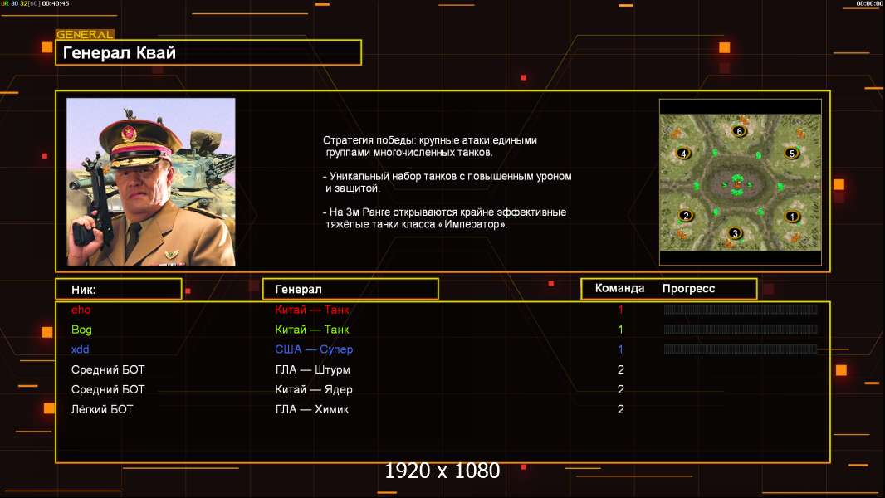The image size is (885, 498).
Task: Select player 'Bog' in the list
Action: [81, 330]
